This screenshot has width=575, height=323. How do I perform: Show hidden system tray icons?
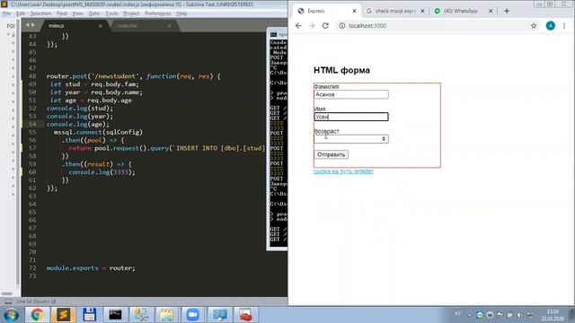469,315
